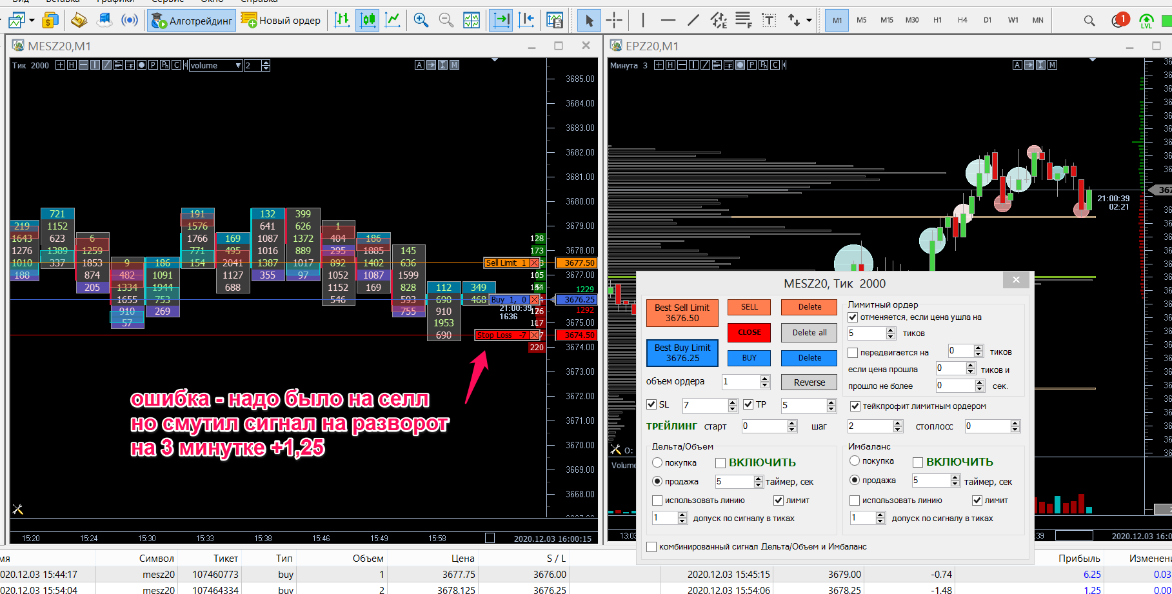Check combined Delta/Volume and Imbalance signal
Screen dimensions: 1172x594
(651, 546)
